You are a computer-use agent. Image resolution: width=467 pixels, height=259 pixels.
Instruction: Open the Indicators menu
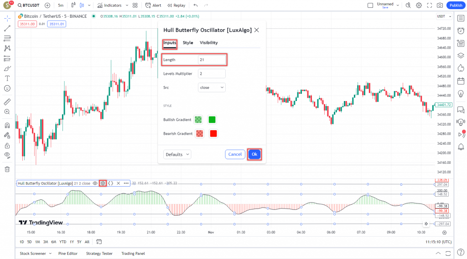point(109,5)
